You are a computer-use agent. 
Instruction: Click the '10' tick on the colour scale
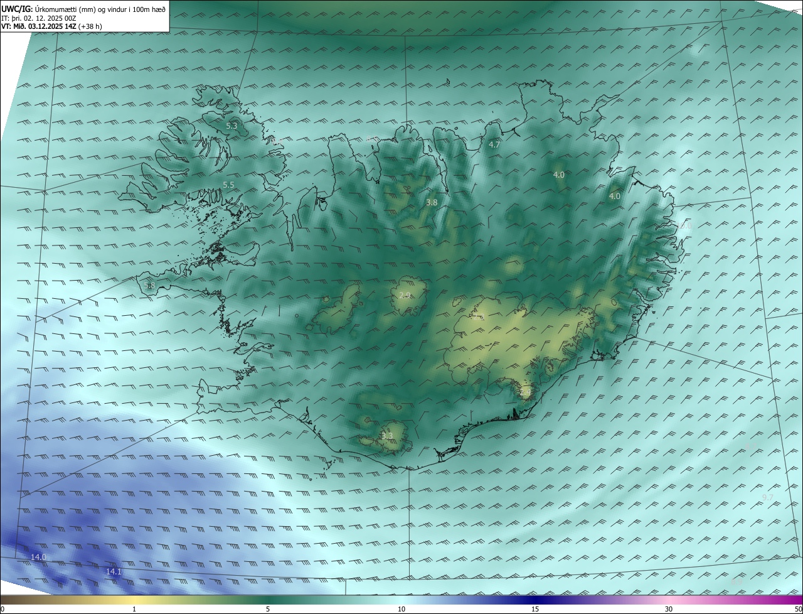[x=401, y=609]
